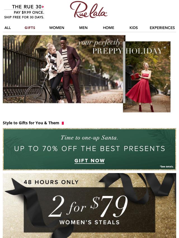Screen dimensions: 179x238
Task: Click the Gift Now button
Action: point(89,161)
